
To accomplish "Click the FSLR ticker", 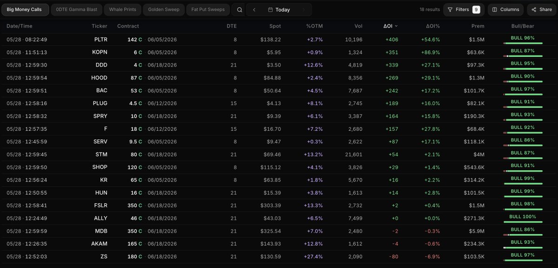I will pyautogui.click(x=100, y=205).
